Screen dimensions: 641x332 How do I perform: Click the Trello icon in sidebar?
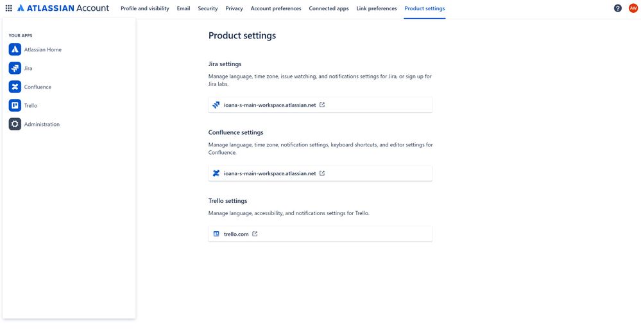15,105
